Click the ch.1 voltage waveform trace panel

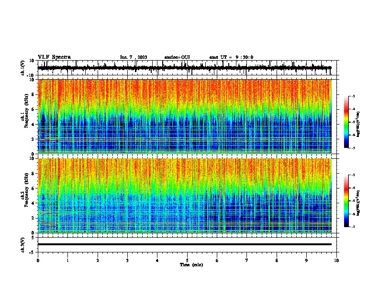[187, 68]
